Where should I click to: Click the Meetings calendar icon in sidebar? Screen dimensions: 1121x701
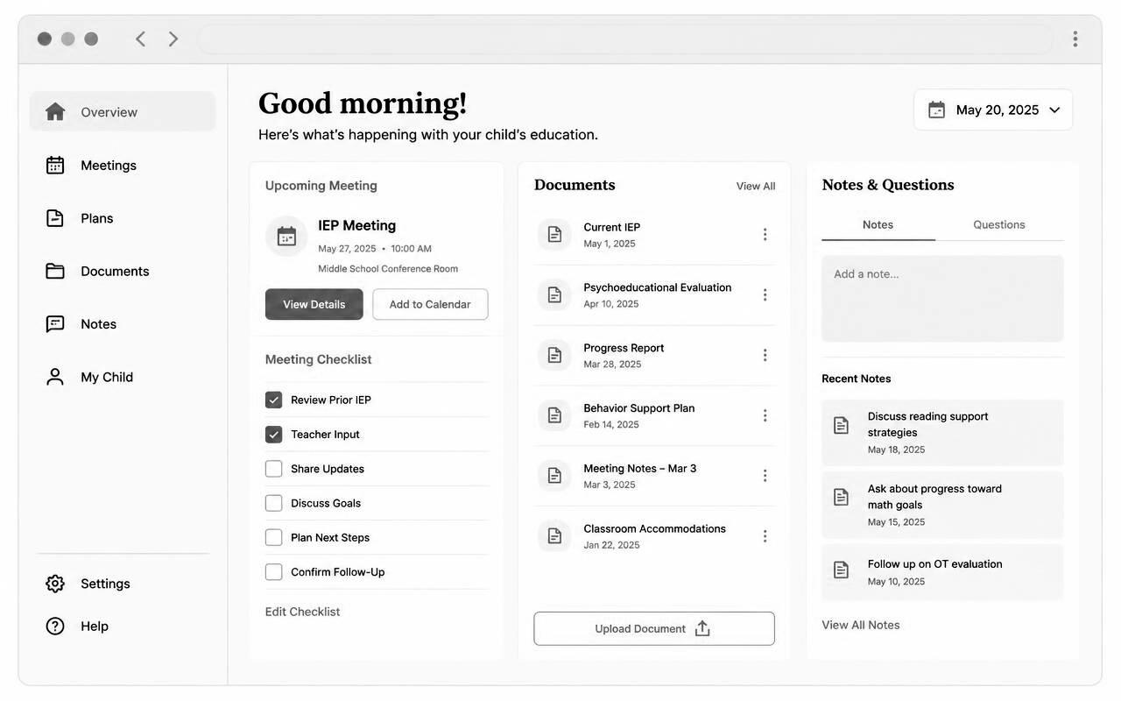[x=55, y=165]
